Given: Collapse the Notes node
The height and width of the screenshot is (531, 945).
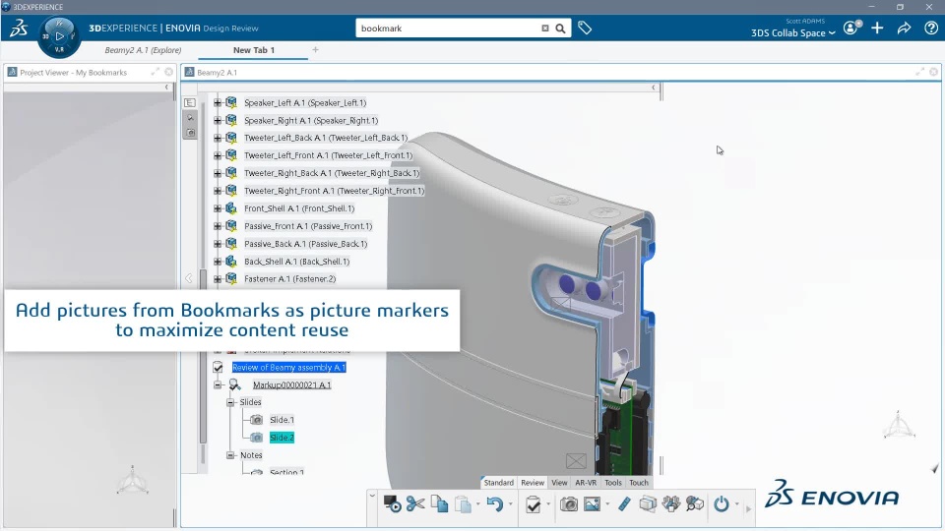Looking at the screenshot, I should coord(230,455).
